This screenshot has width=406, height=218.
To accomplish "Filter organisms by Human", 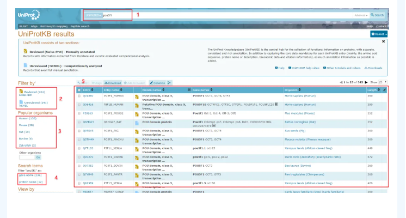I will point(27,118).
